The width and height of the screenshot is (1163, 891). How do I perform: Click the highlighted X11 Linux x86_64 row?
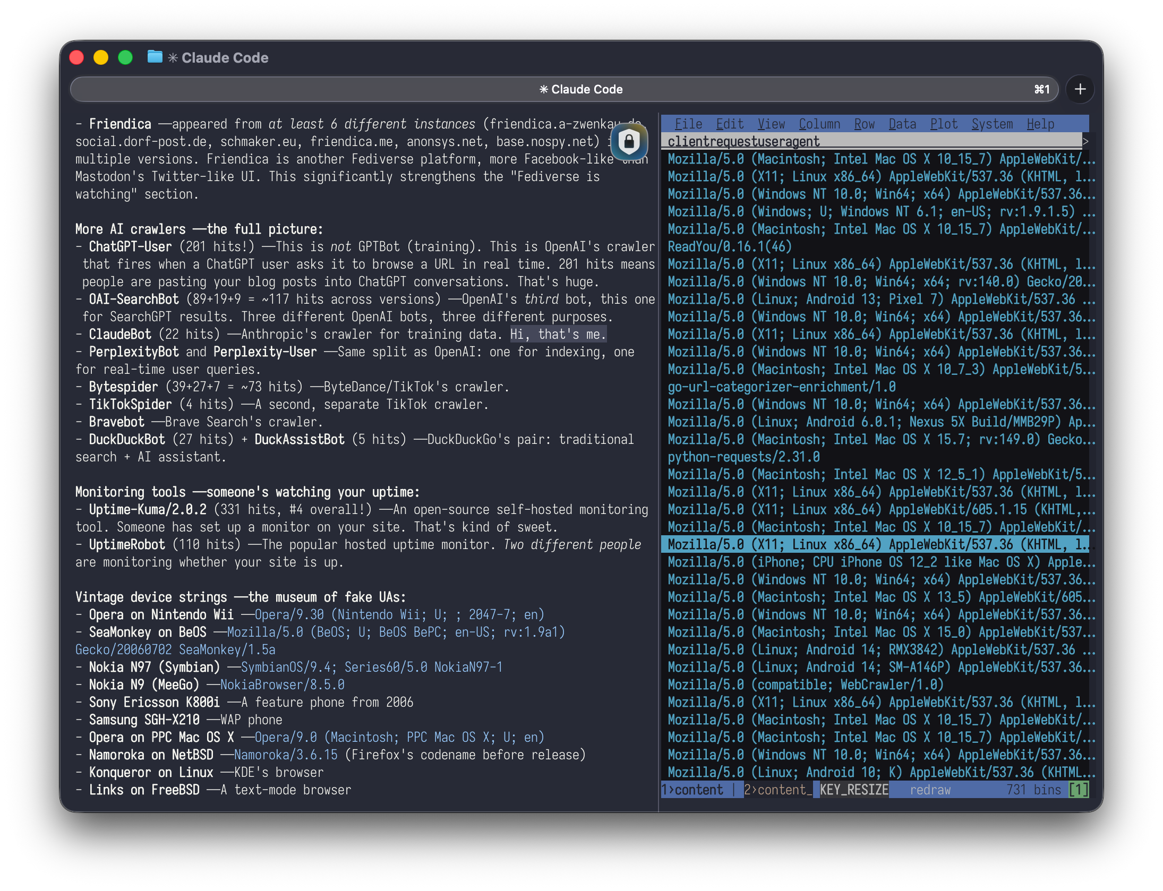tap(875, 544)
